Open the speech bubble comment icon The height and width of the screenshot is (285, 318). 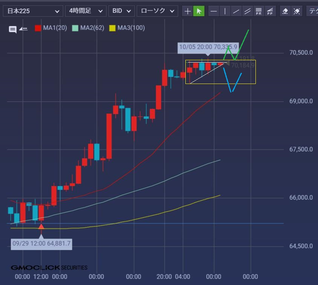[x=12, y=30]
